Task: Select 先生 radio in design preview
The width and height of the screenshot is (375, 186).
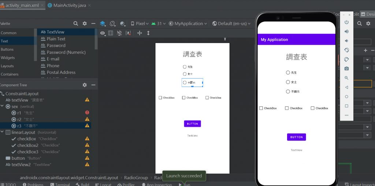Action: coord(185,67)
